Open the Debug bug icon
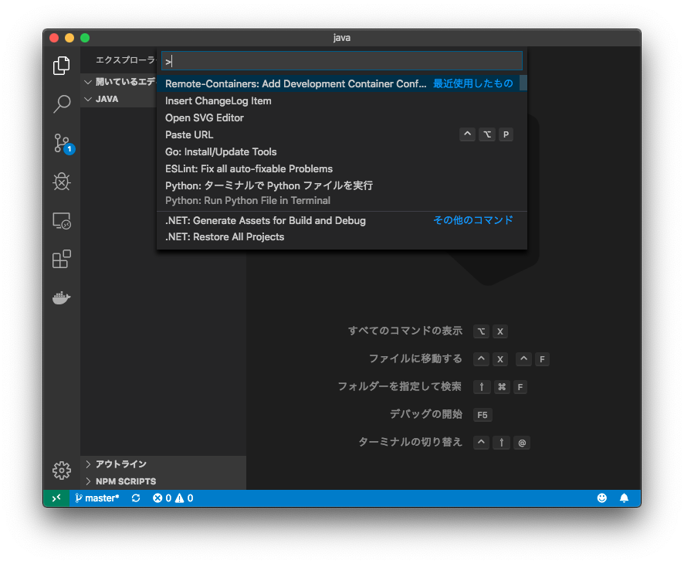Screen dimensions: 684x564 (x=62, y=182)
